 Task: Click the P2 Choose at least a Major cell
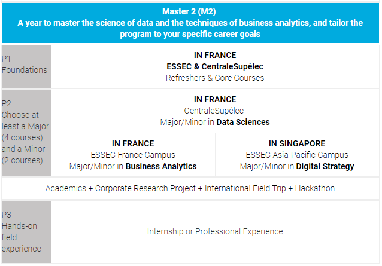click(26, 133)
